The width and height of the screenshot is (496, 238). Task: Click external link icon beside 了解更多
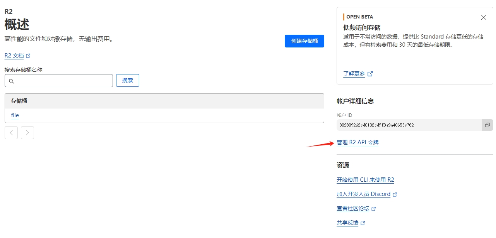pos(370,74)
